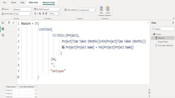
Task: Open Model view from sidebar
Action: 3,35
